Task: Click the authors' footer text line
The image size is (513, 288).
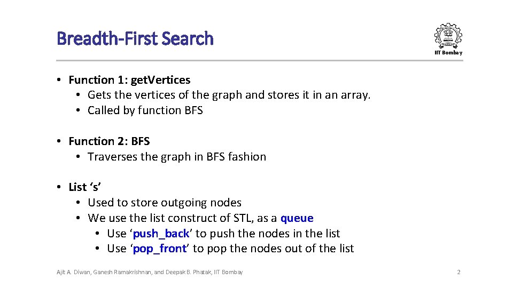Action: pyautogui.click(x=150, y=273)
